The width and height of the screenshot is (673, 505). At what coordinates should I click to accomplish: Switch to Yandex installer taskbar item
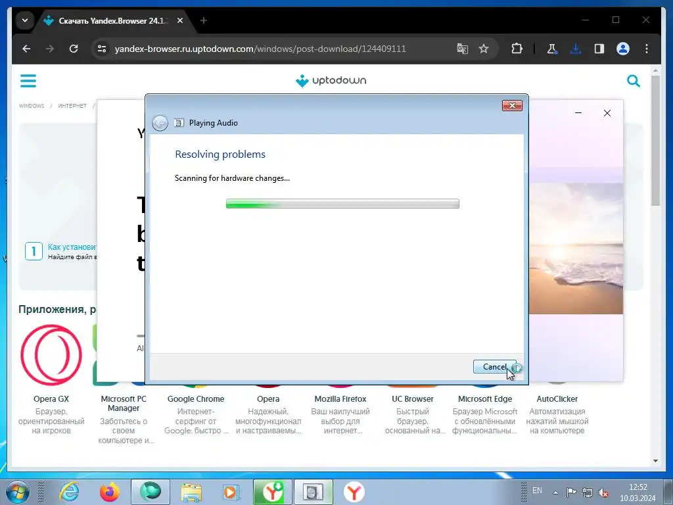pyautogui.click(x=272, y=492)
